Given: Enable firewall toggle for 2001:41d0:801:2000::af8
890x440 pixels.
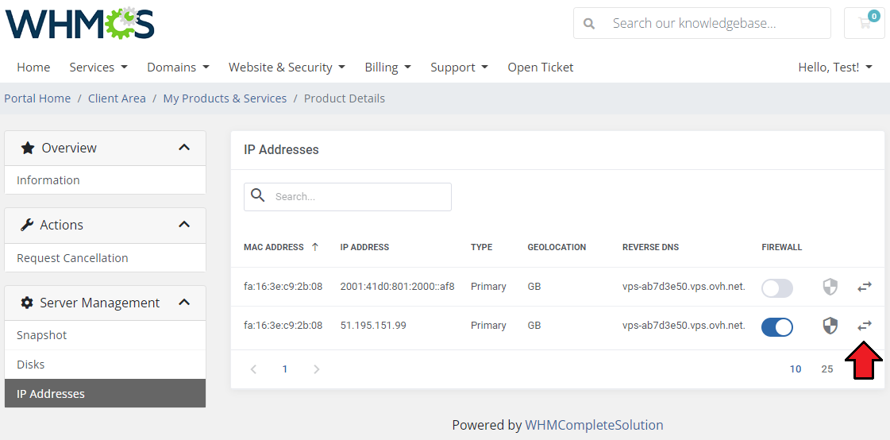Looking at the screenshot, I should pyautogui.click(x=777, y=288).
